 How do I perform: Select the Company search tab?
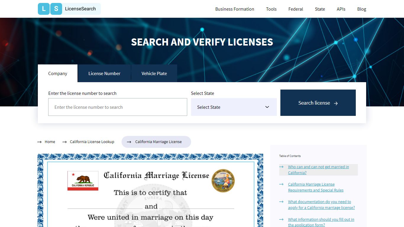[58, 73]
